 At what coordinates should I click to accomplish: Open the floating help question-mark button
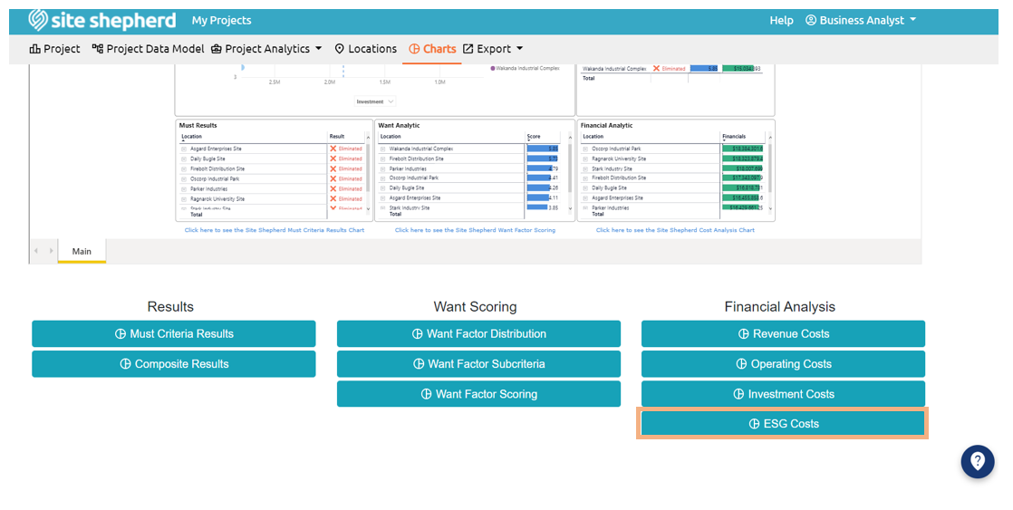pyautogui.click(x=978, y=462)
